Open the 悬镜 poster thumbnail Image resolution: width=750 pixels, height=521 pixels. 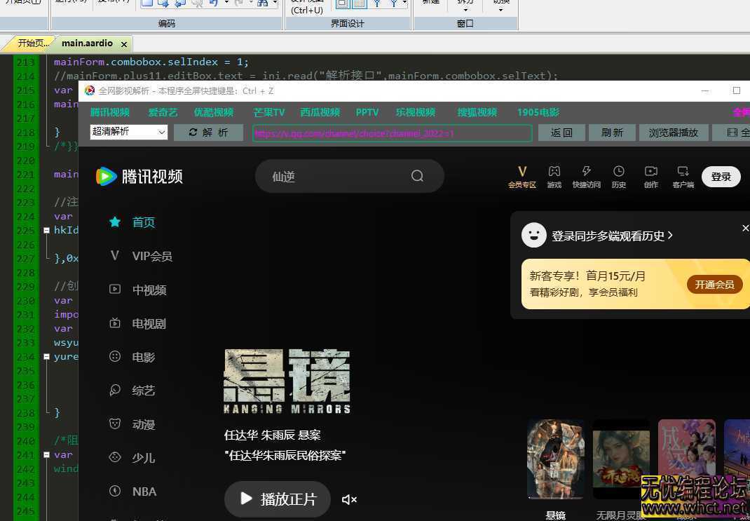[555, 459]
